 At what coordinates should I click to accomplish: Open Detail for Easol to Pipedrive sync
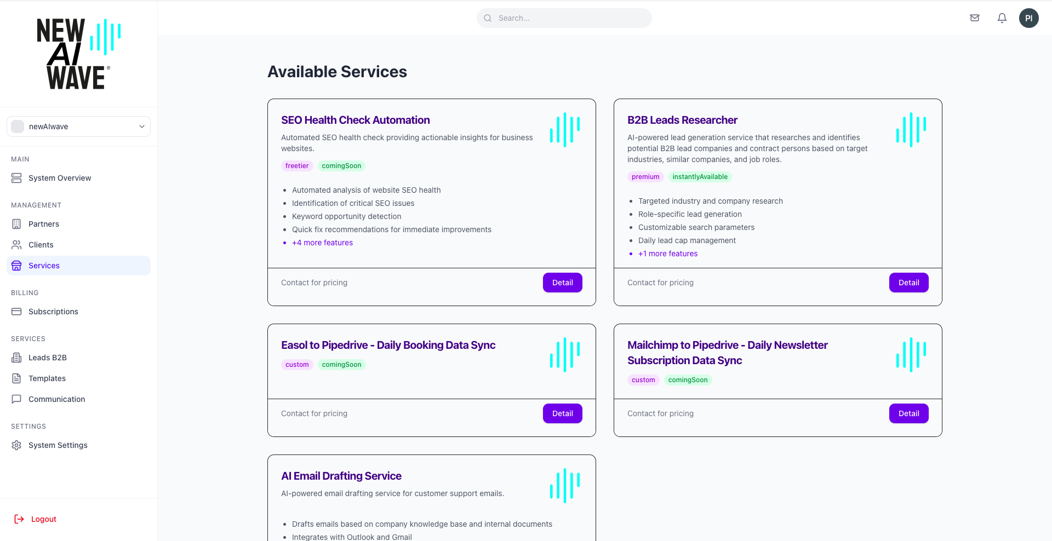point(563,413)
